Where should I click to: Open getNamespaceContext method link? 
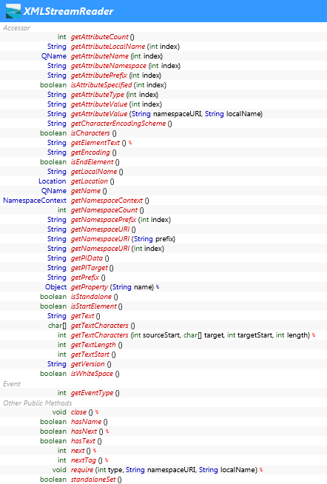click(x=107, y=201)
